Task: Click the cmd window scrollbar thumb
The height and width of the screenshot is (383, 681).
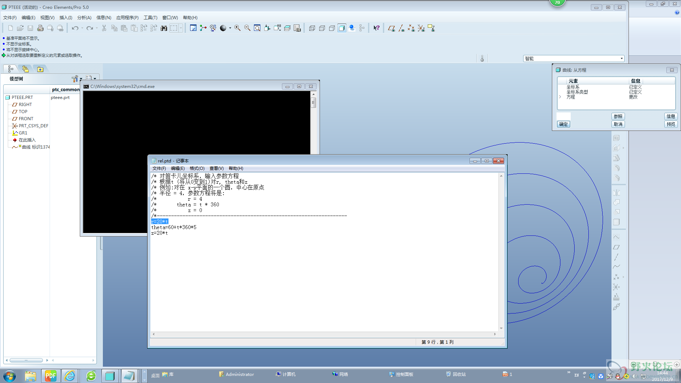Action: pyautogui.click(x=313, y=102)
